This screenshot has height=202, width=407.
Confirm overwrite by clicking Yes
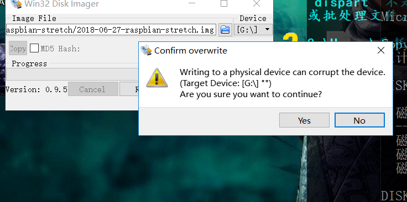(304, 120)
